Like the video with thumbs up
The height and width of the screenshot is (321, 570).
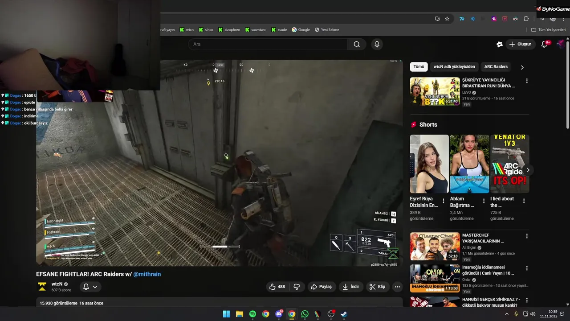coord(277,287)
